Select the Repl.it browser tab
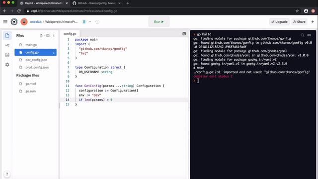 (44, 3)
